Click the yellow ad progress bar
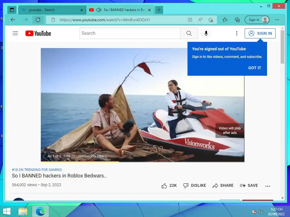290x217 pixels. 80,162
